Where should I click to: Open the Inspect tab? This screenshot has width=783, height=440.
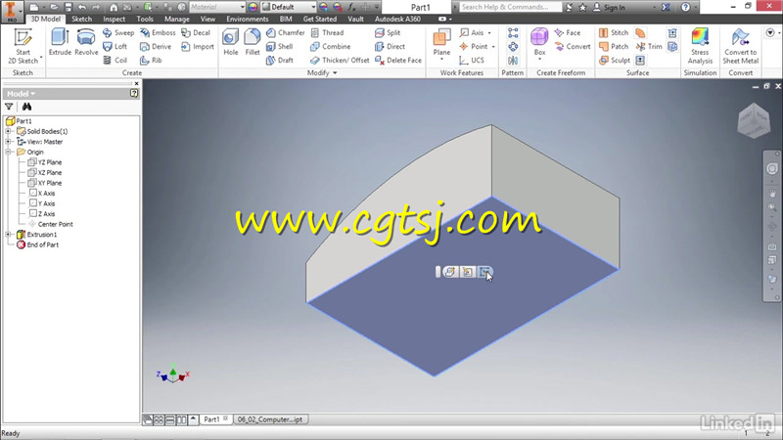[114, 19]
